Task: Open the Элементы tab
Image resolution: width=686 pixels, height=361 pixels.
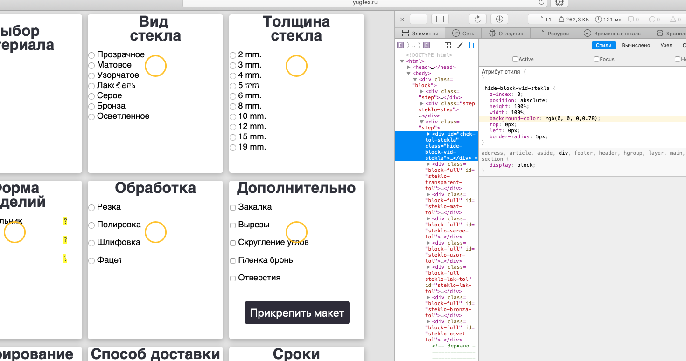Action: 420,34
